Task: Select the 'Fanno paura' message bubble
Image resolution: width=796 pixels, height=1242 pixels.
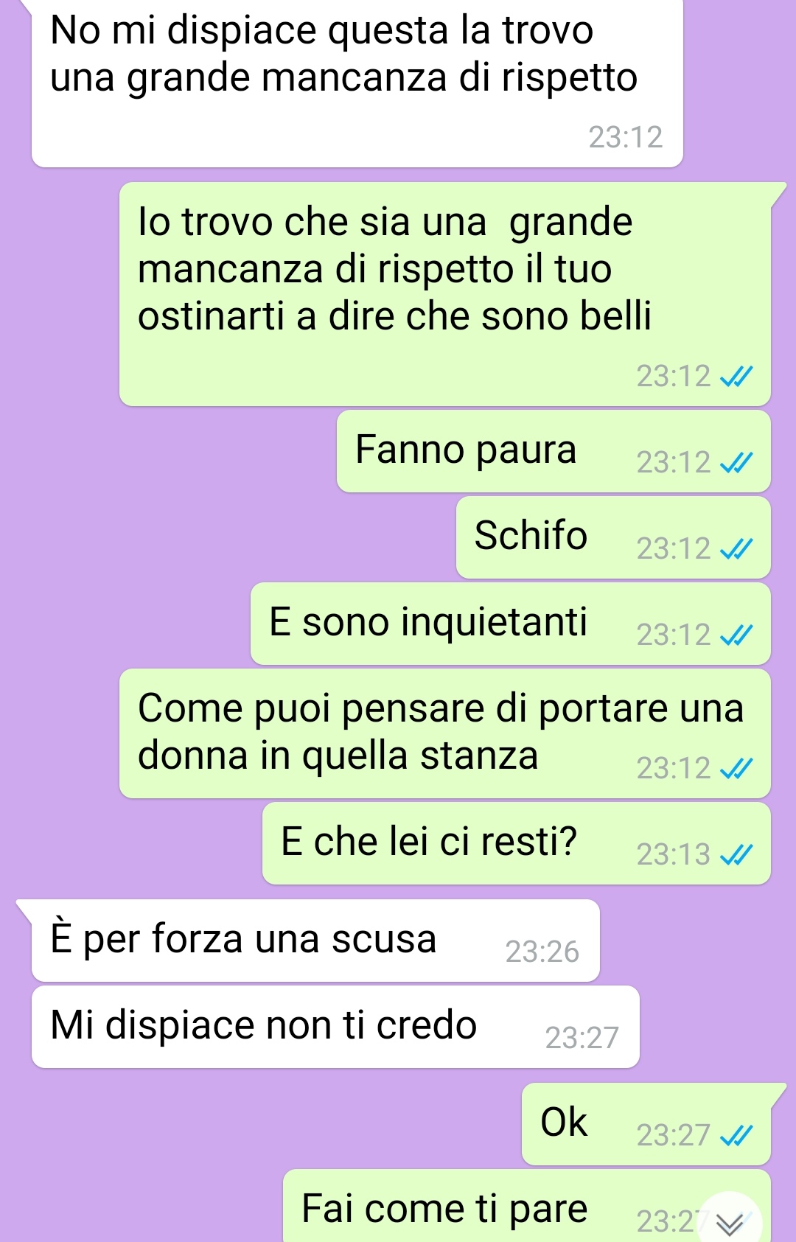Action: click(x=554, y=452)
